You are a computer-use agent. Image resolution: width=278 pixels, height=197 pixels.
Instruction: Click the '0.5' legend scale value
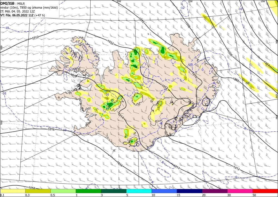tap(53, 195)
